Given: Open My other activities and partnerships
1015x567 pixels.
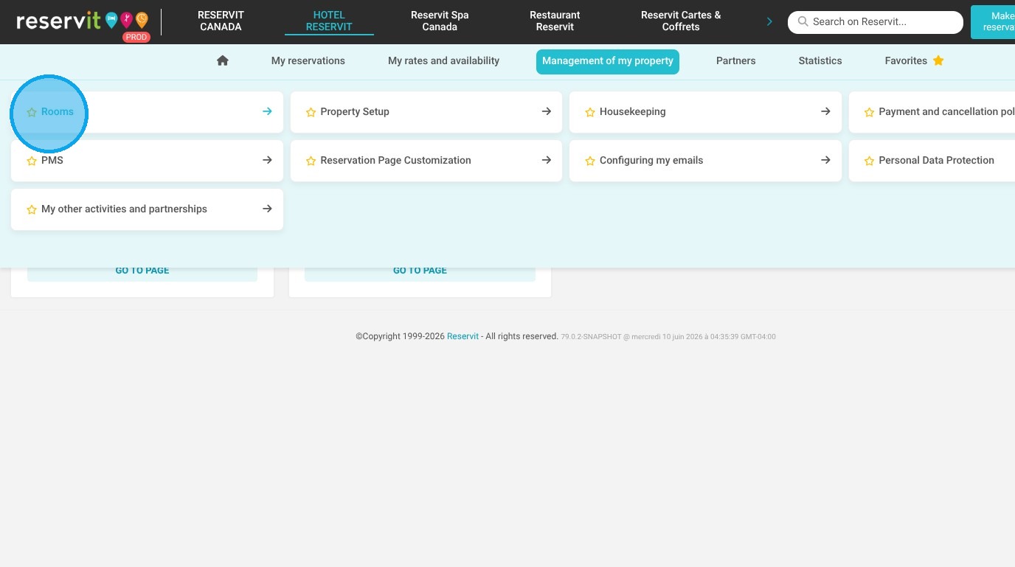Looking at the screenshot, I should click(147, 209).
